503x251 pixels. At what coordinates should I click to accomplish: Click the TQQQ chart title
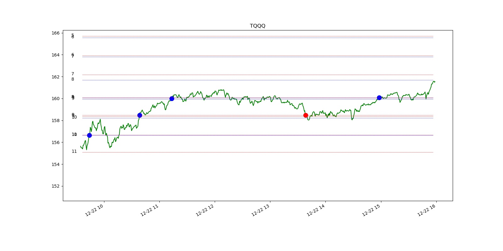pos(257,26)
